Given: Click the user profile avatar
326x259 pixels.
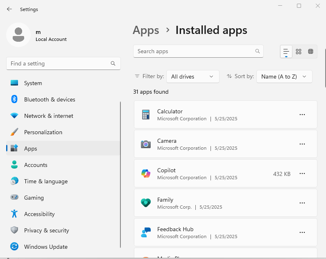Looking at the screenshot, I should (x=18, y=35).
